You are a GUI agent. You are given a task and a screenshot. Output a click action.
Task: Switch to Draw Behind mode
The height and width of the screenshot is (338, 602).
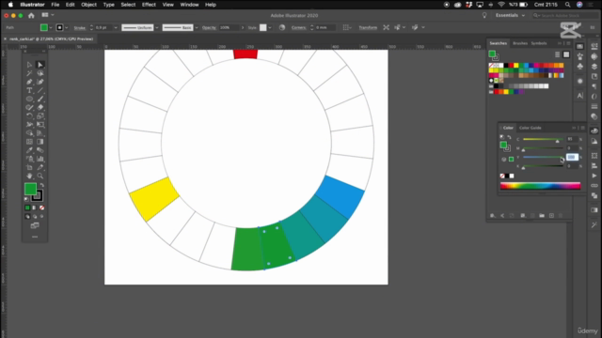(35, 217)
